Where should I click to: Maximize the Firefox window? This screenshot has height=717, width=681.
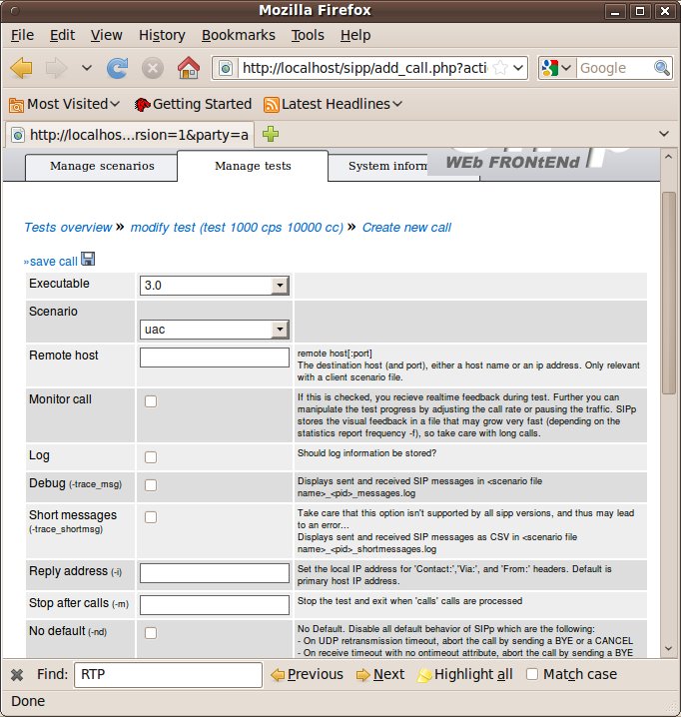(640, 11)
